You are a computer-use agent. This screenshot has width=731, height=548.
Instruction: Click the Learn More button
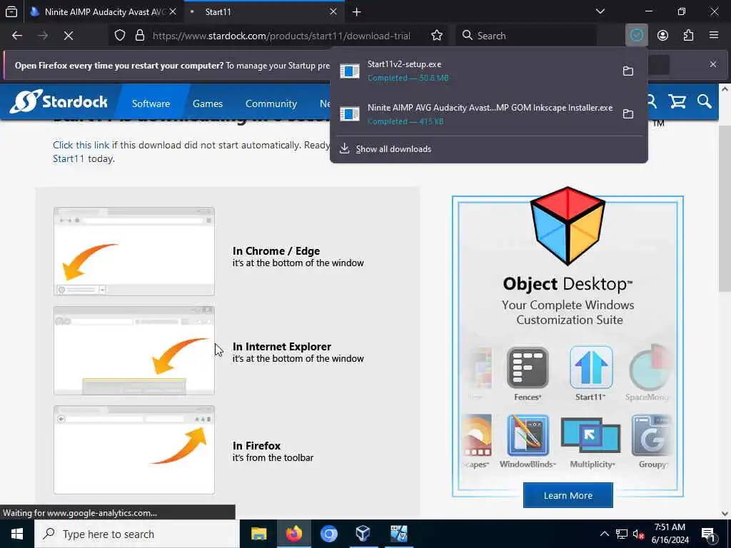point(568,495)
